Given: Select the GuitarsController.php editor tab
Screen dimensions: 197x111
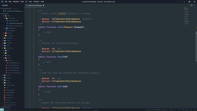Looking at the screenshot, I should [35, 6].
